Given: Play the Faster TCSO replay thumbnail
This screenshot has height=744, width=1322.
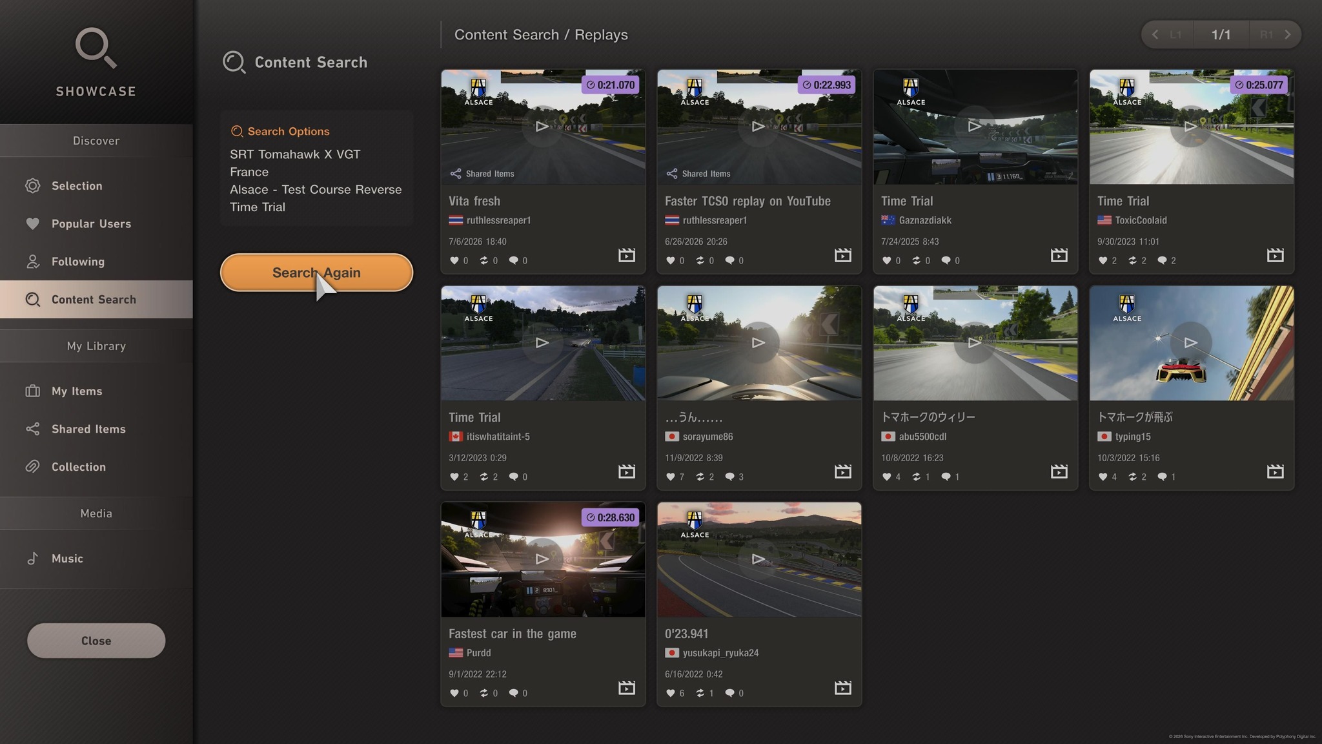Looking at the screenshot, I should coord(759,127).
